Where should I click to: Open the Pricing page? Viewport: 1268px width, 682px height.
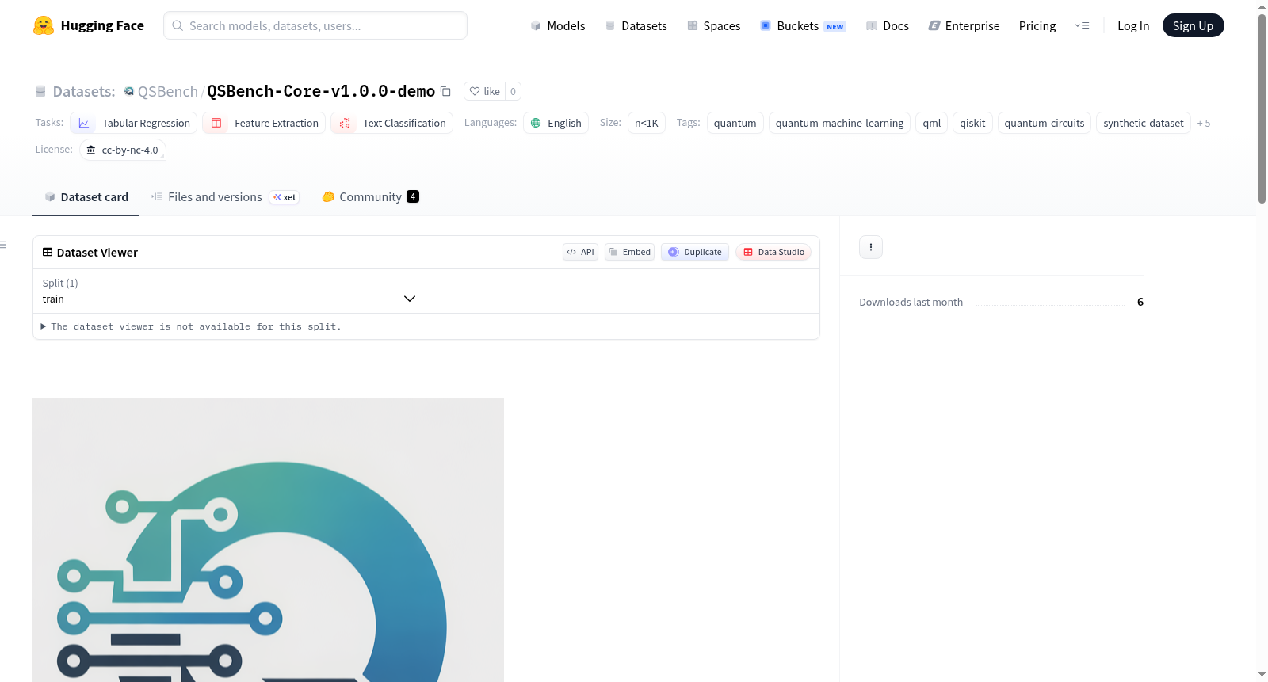1037,25
